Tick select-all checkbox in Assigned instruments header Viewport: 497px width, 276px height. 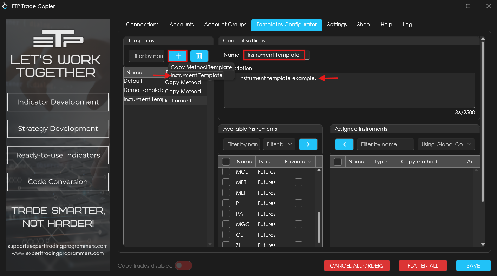point(338,162)
